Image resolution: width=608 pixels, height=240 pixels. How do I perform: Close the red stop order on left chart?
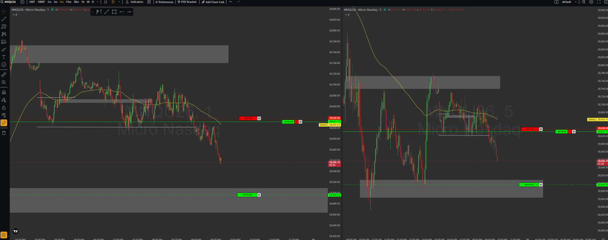pyautogui.click(x=259, y=118)
